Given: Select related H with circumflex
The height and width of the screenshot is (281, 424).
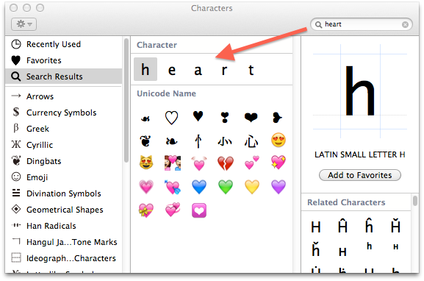Looking at the screenshot, I should [x=342, y=226].
